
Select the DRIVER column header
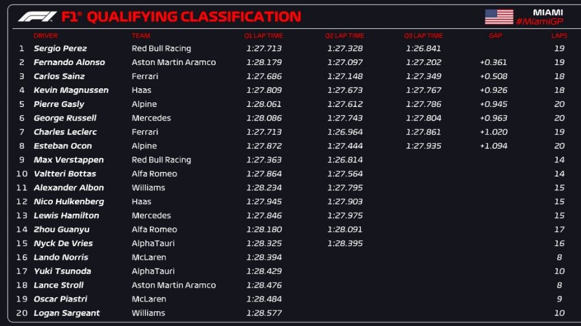(46, 36)
